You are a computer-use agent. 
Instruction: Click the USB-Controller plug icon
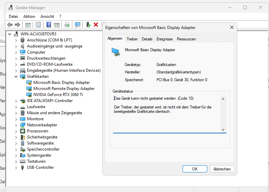23,167
